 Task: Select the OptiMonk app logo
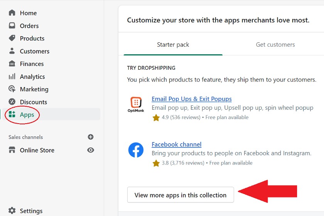[x=136, y=104]
